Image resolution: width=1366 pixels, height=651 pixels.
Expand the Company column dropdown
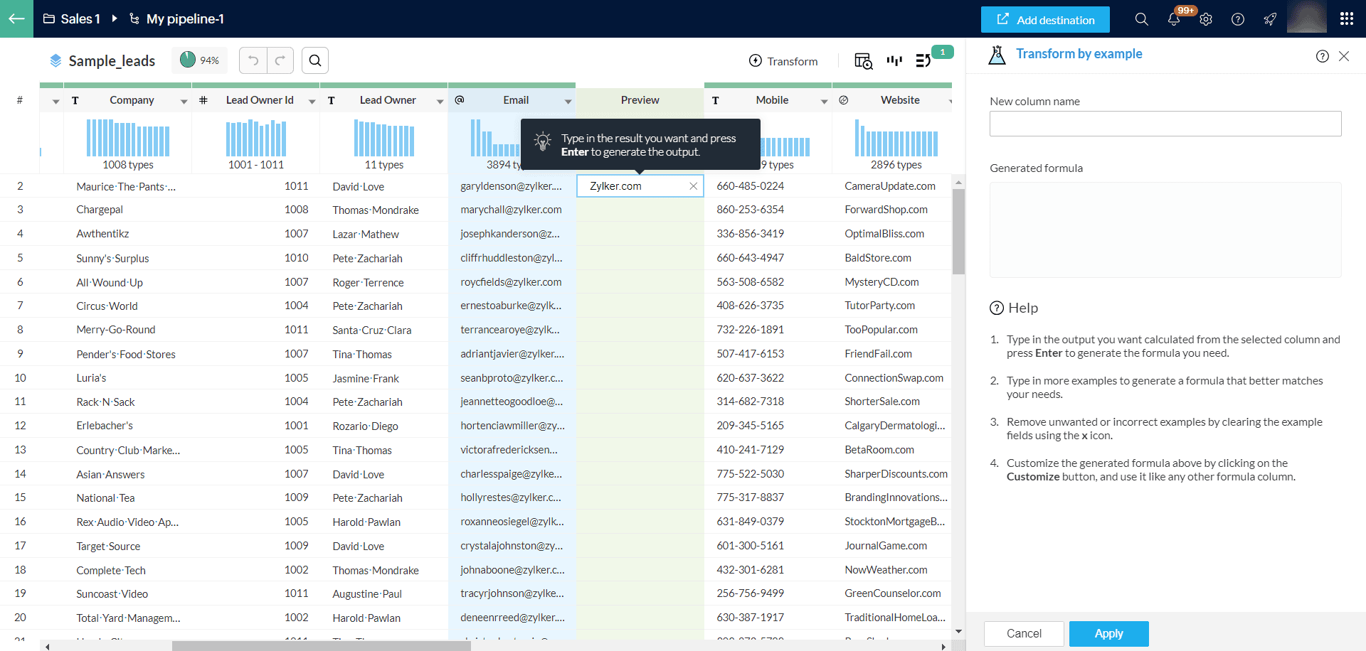[x=184, y=101]
